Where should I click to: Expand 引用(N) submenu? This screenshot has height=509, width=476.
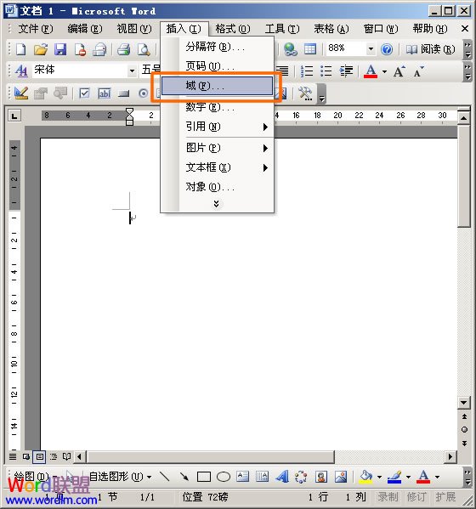pos(218,127)
